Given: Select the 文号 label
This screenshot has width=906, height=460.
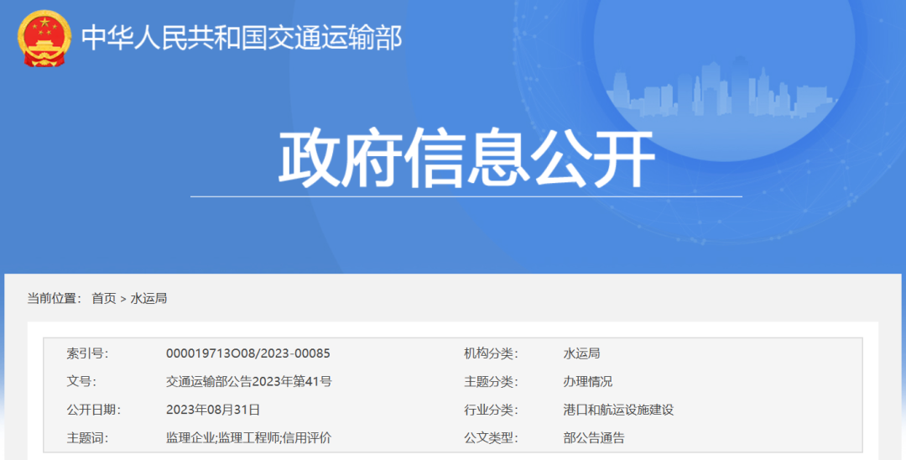Looking at the screenshot, I should pos(81,381).
